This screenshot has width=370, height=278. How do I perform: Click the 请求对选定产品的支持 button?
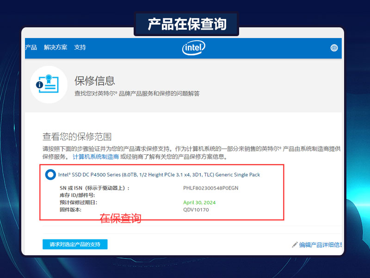[x=75, y=244]
